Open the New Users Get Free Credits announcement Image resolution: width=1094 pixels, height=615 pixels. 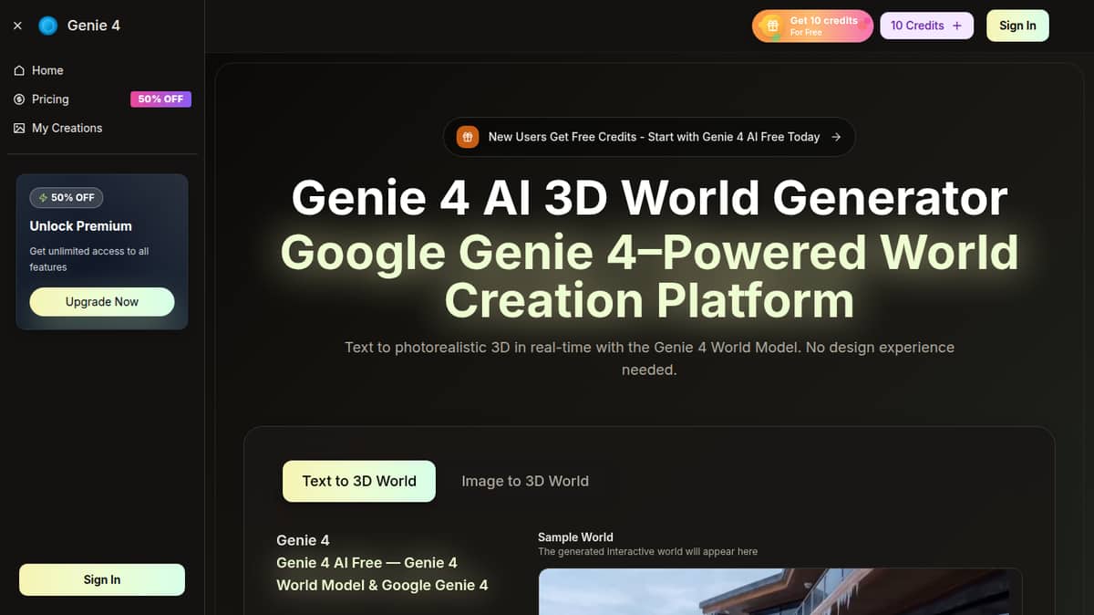pyautogui.click(x=649, y=137)
